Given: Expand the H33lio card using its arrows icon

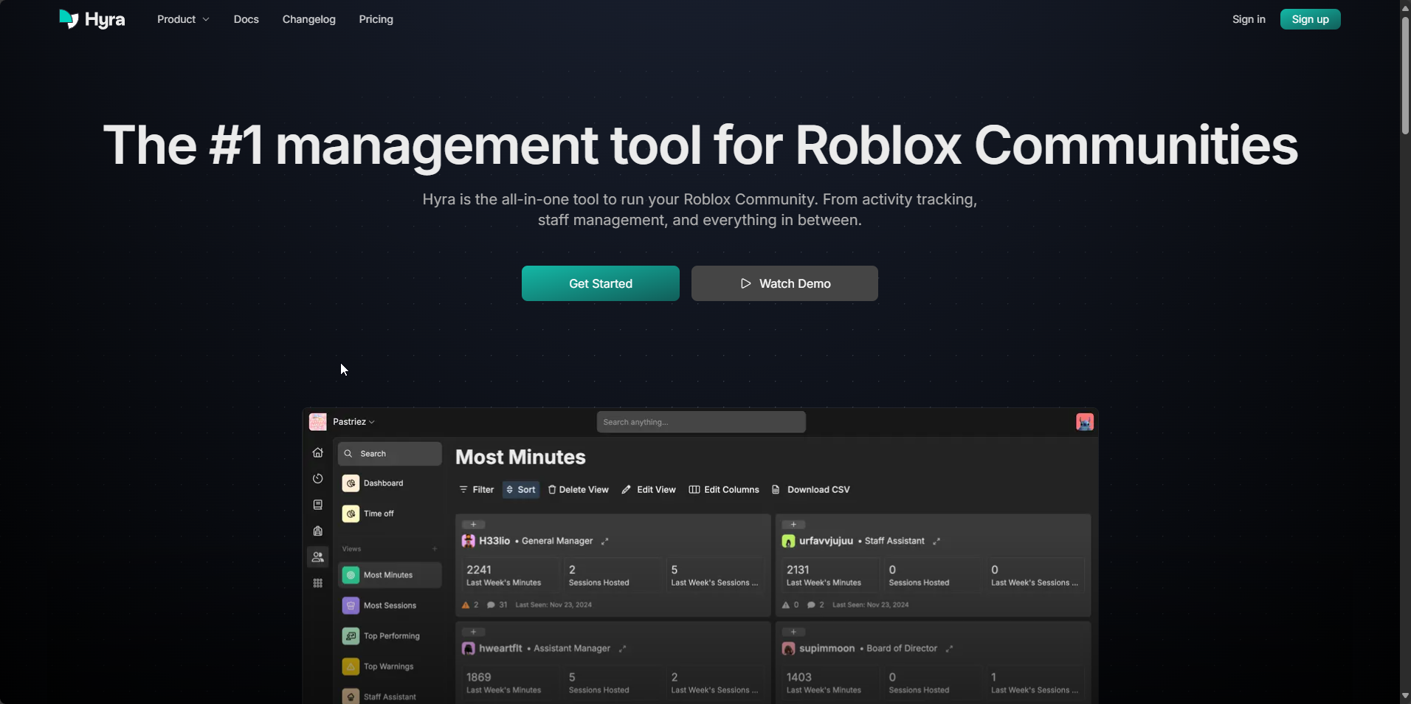Looking at the screenshot, I should tap(604, 542).
